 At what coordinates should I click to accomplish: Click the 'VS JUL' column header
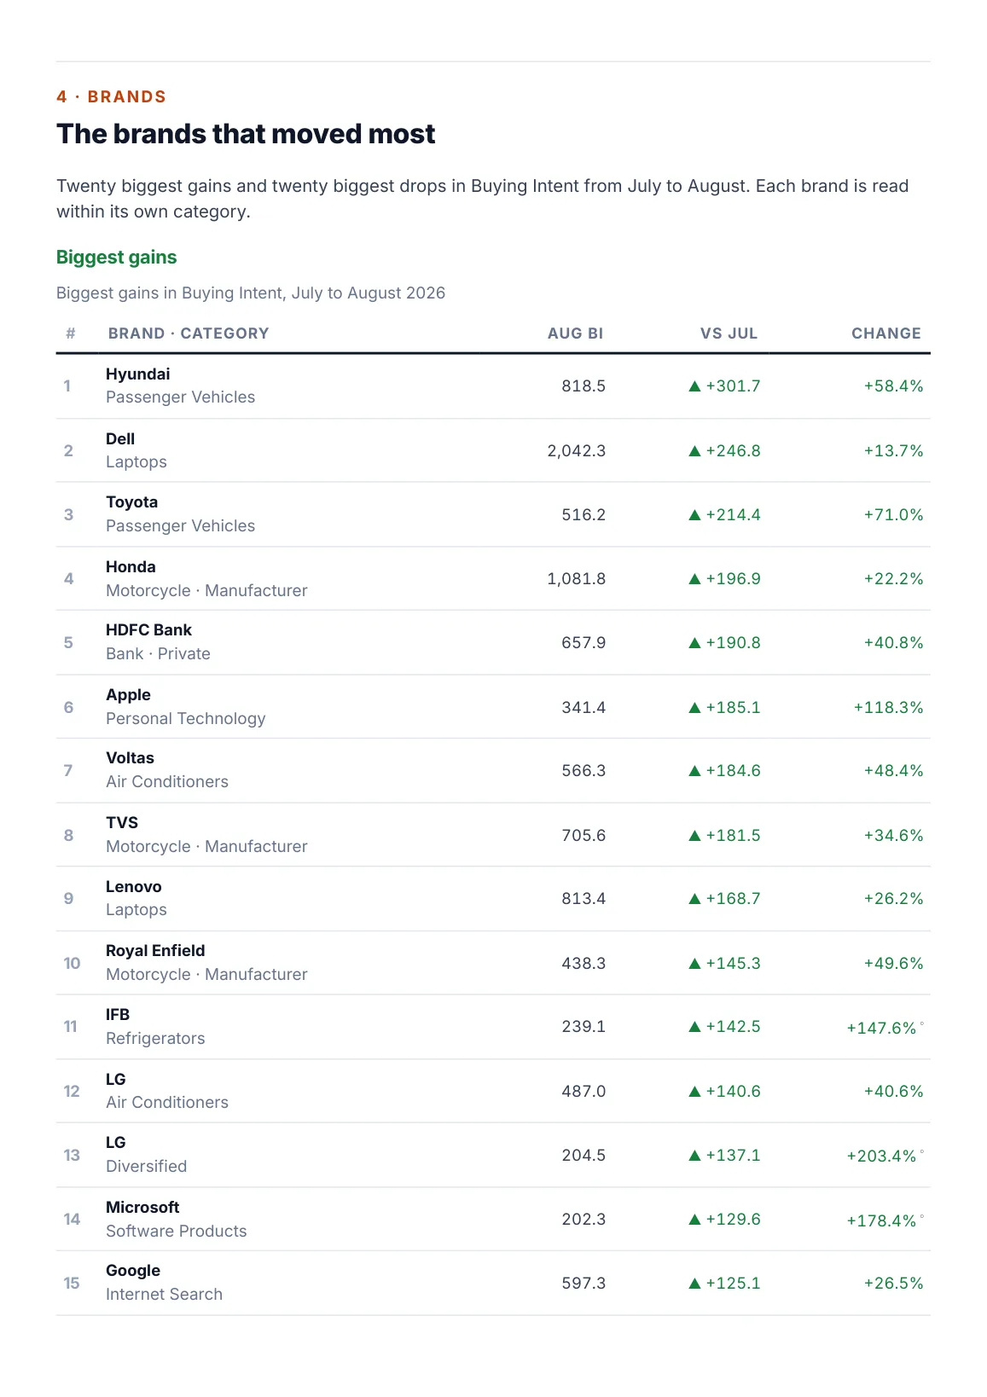click(x=729, y=333)
